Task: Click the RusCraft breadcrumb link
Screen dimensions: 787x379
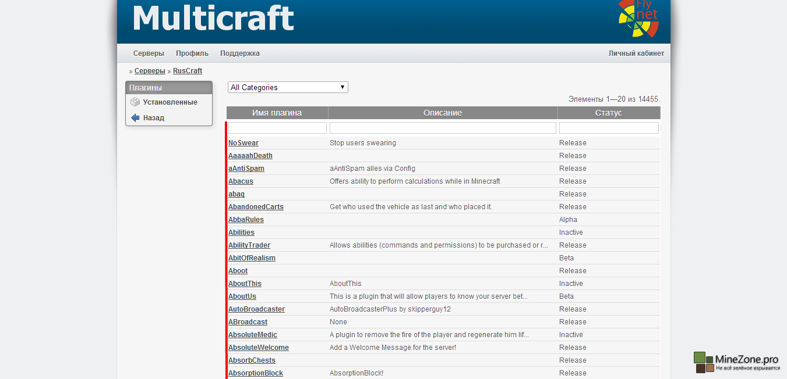Action: pyautogui.click(x=188, y=71)
